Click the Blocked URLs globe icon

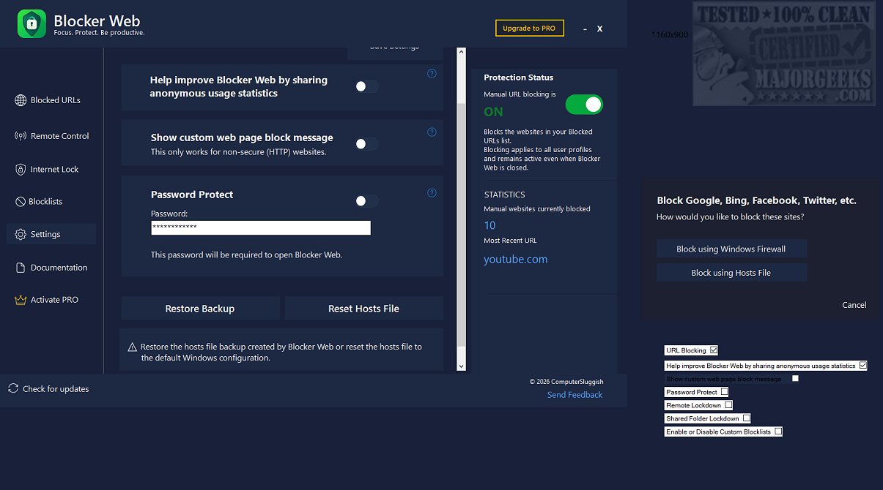tap(21, 100)
